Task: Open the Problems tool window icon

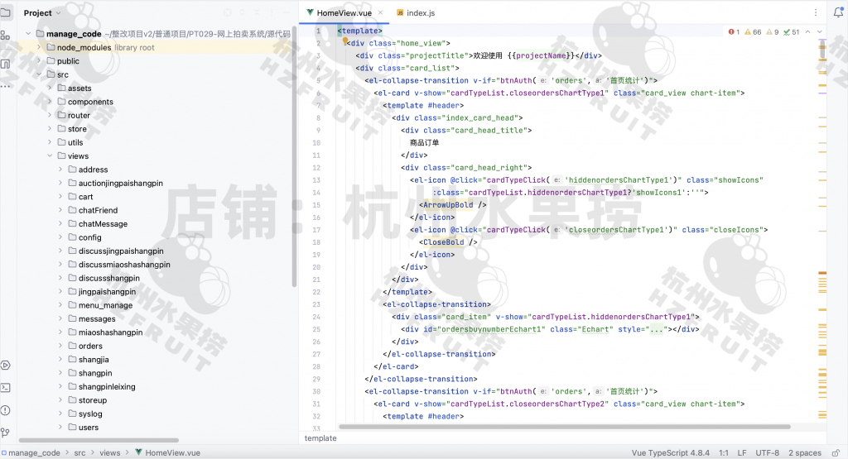Action: [6, 409]
